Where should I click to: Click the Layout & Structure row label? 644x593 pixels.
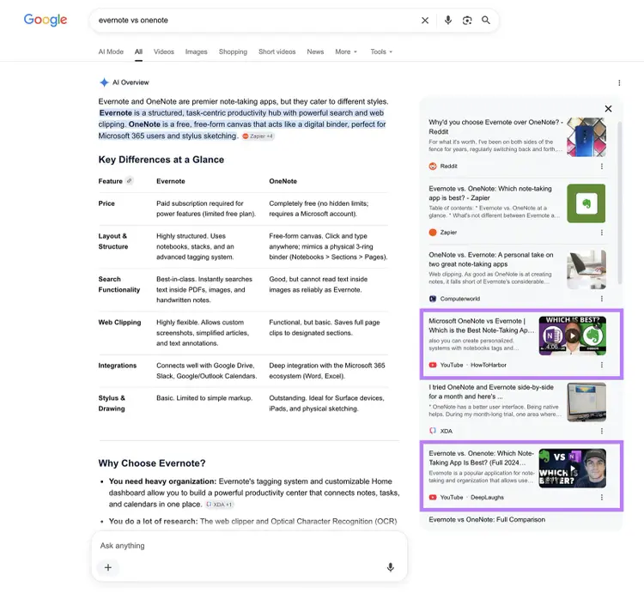pyautogui.click(x=113, y=241)
